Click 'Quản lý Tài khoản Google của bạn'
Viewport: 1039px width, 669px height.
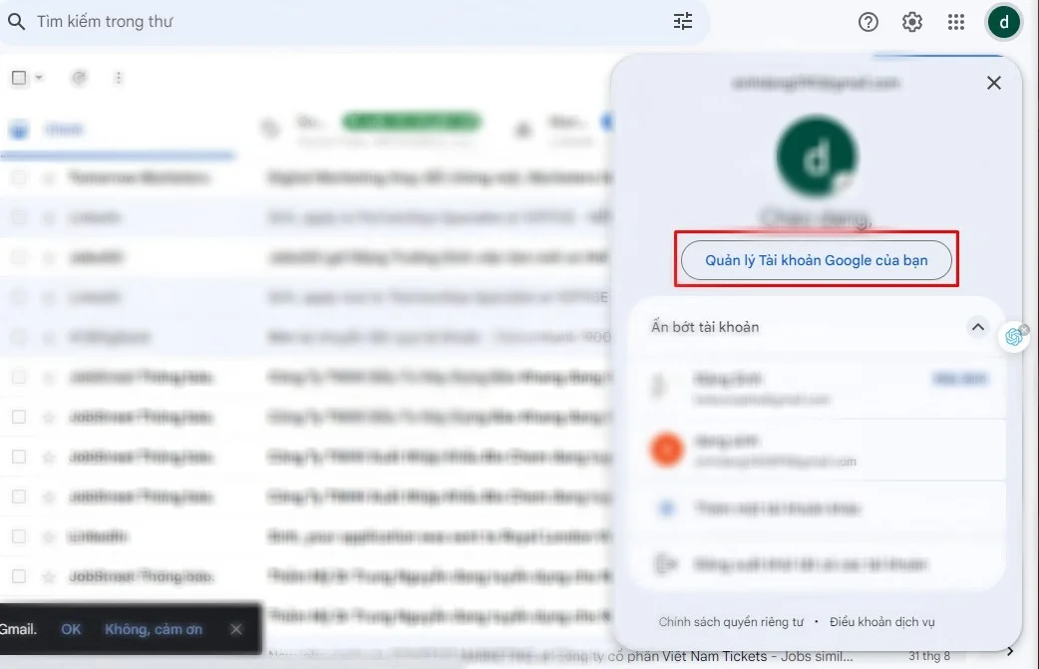click(817, 259)
